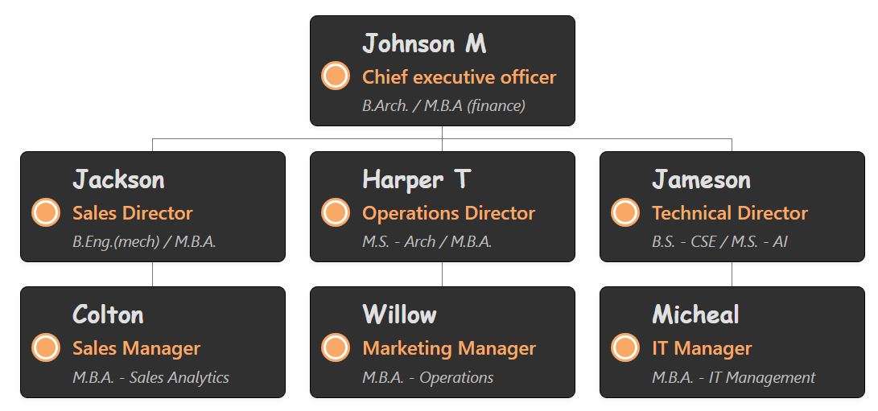Click the IT Manager title
The width and height of the screenshot is (878, 411).
702,348
